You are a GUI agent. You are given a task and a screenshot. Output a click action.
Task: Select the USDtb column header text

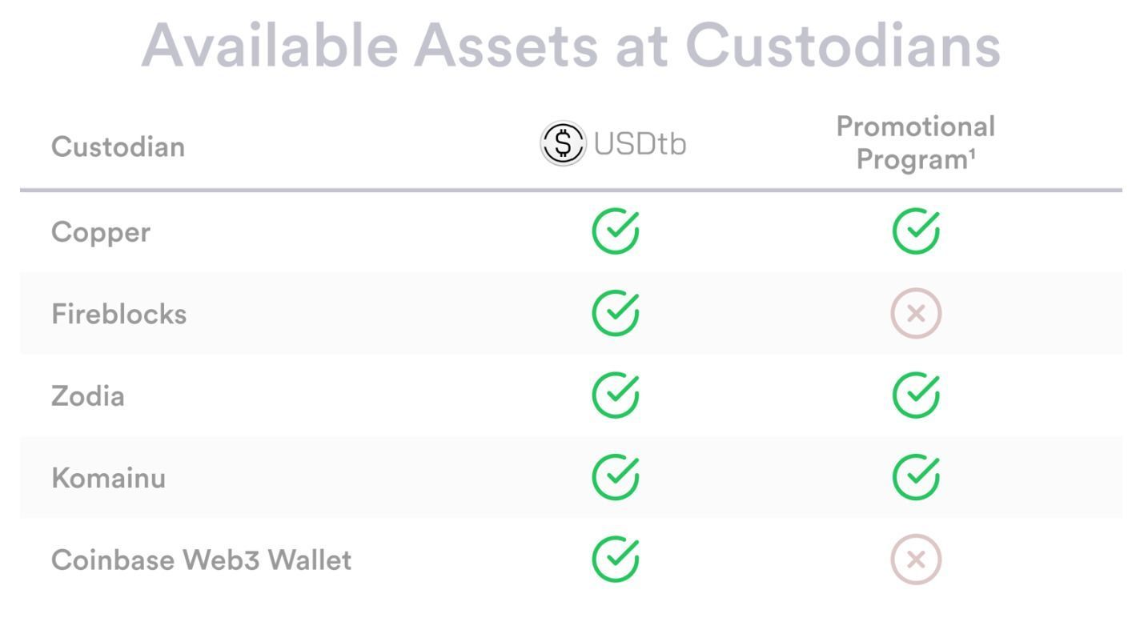(x=640, y=145)
